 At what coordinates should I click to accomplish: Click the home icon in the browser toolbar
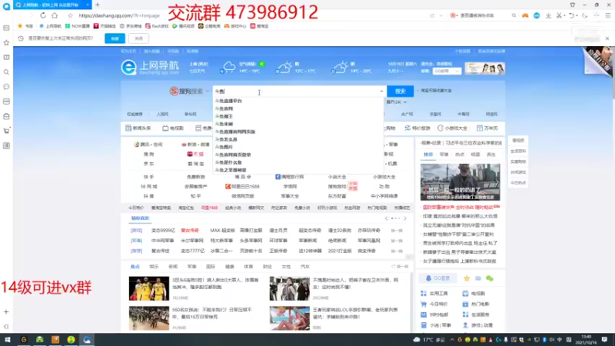click(55, 15)
